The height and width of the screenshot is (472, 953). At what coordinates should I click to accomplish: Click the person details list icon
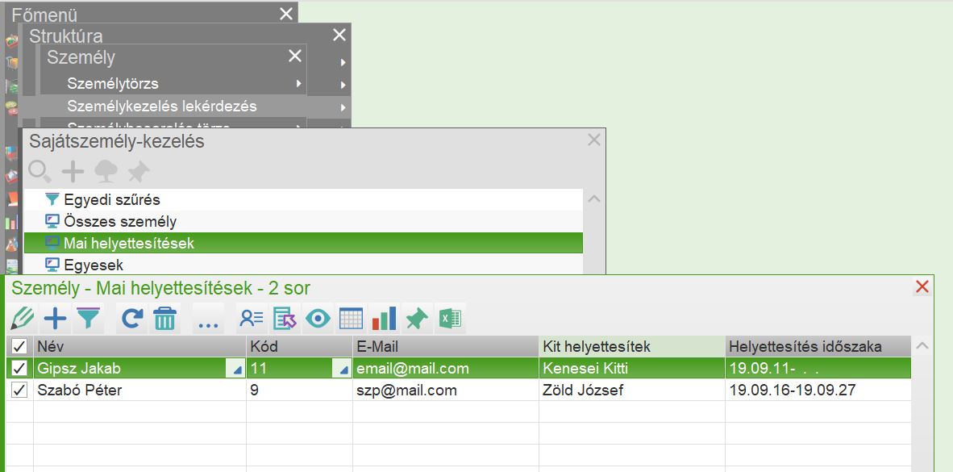point(252,318)
